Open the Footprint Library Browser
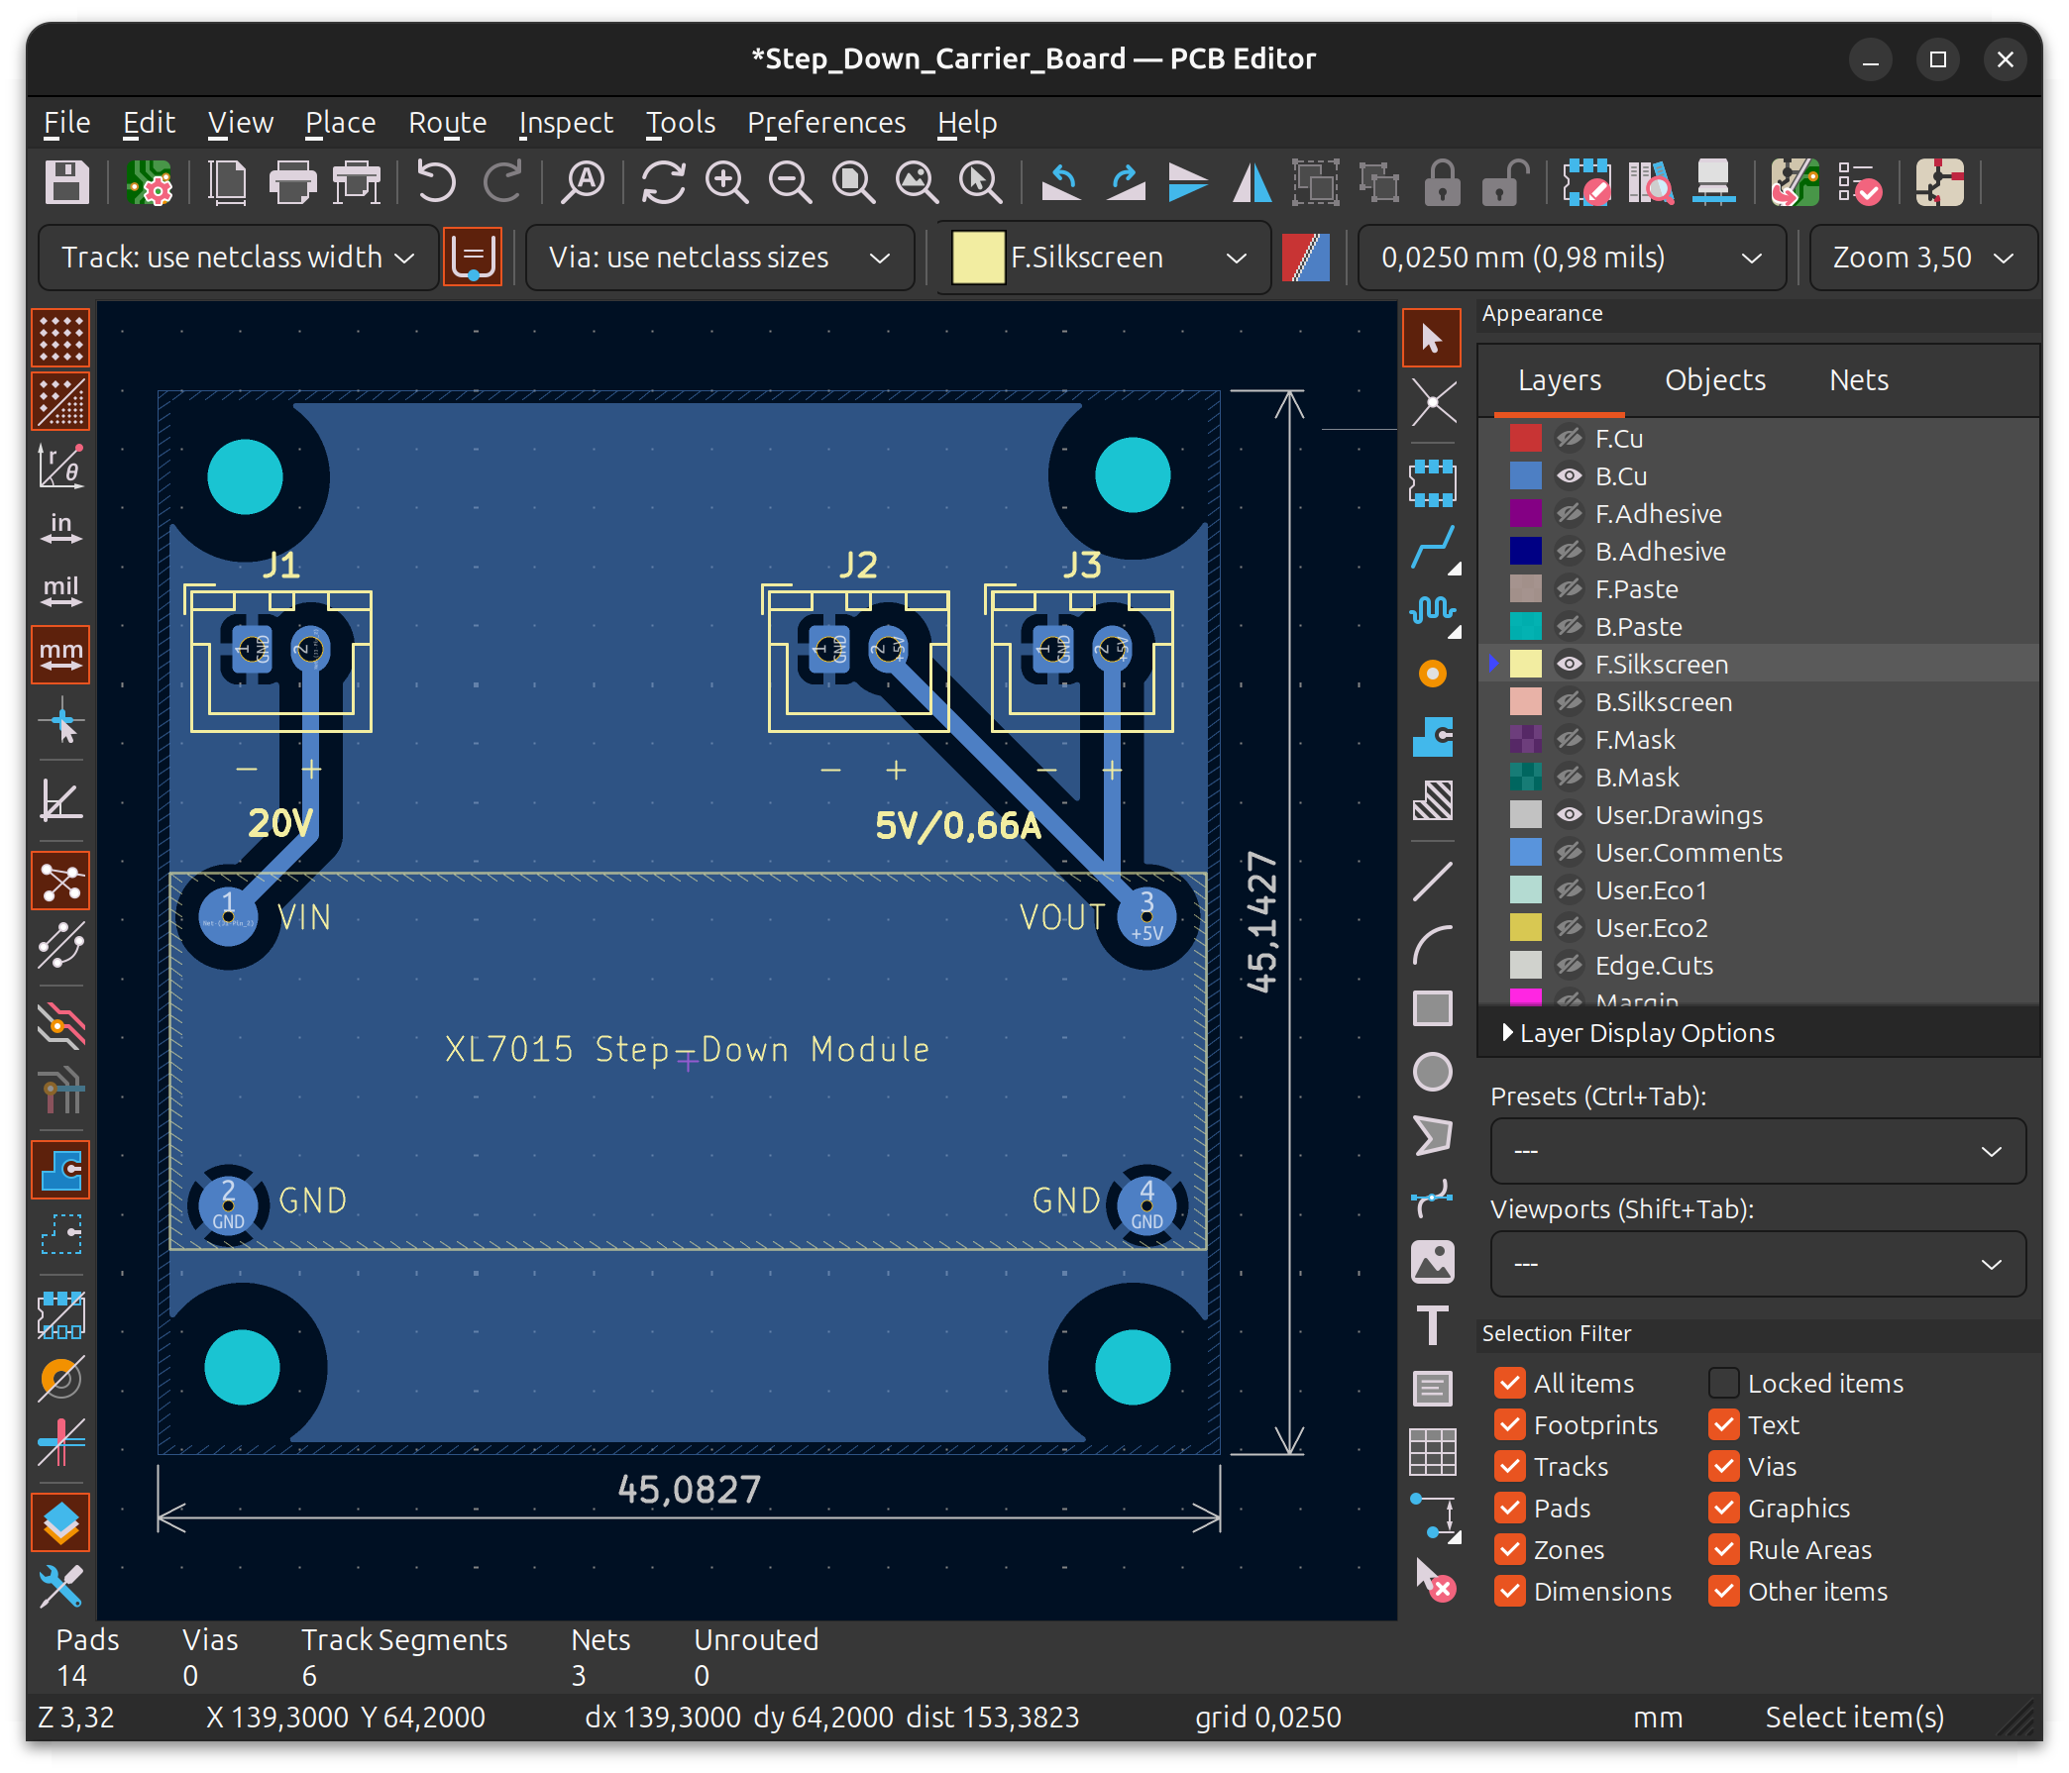The image size is (2069, 1773). 1650,182
